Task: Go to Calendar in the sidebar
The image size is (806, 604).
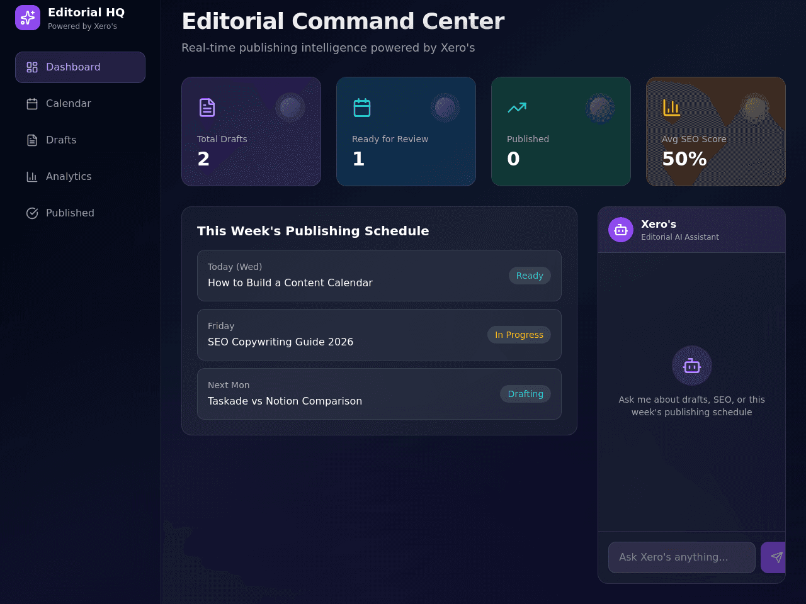Action: coord(80,104)
